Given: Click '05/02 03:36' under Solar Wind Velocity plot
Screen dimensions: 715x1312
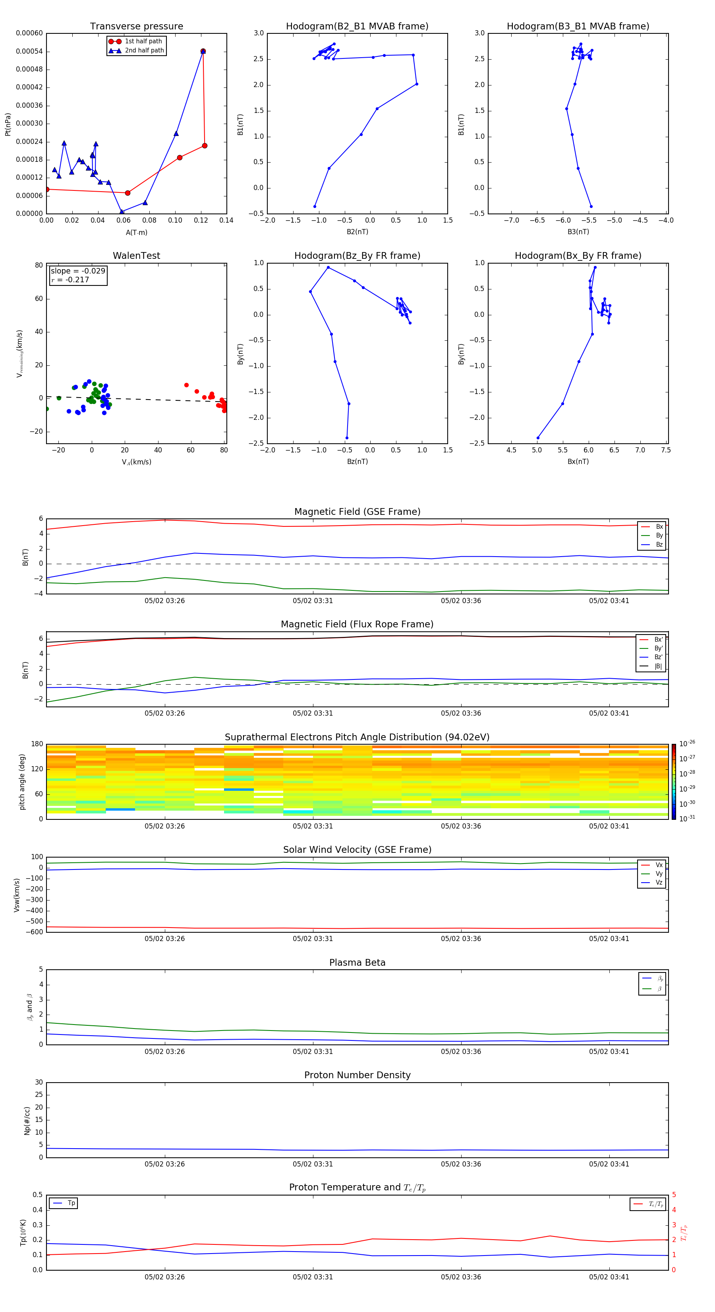Looking at the screenshot, I should pyautogui.click(x=460, y=939).
